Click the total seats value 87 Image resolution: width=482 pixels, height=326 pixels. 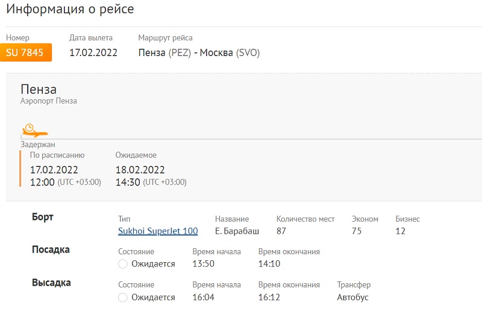click(281, 231)
